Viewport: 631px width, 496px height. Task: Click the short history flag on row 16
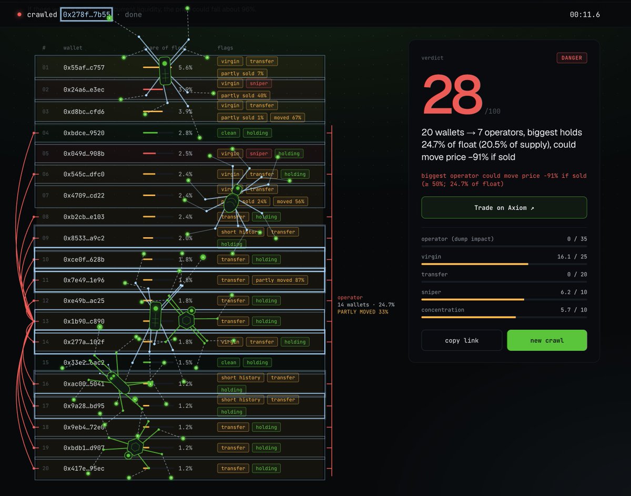(x=241, y=378)
